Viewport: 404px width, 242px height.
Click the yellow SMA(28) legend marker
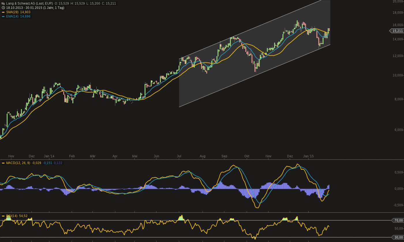(x=3, y=12)
